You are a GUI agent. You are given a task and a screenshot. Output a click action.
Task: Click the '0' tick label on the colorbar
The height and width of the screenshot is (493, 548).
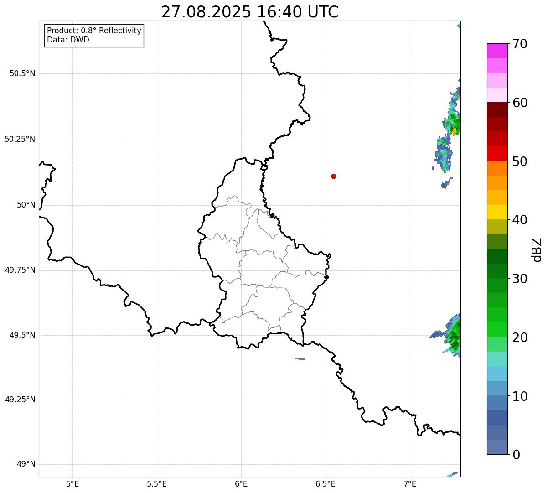click(516, 455)
